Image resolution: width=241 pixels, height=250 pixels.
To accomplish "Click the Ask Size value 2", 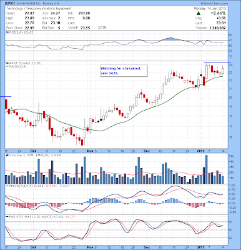I will click(59, 18).
